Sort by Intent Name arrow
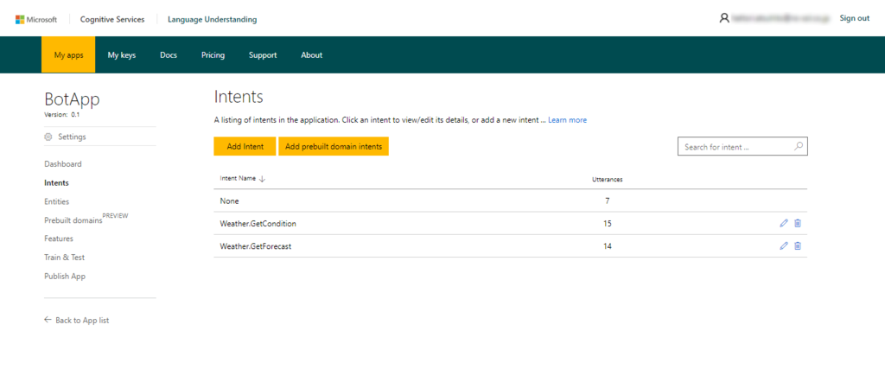This screenshot has width=885, height=382. (262, 179)
